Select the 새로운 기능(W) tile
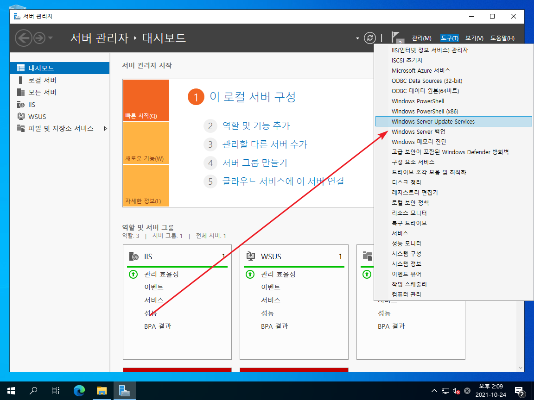534x400 pixels. (x=146, y=143)
